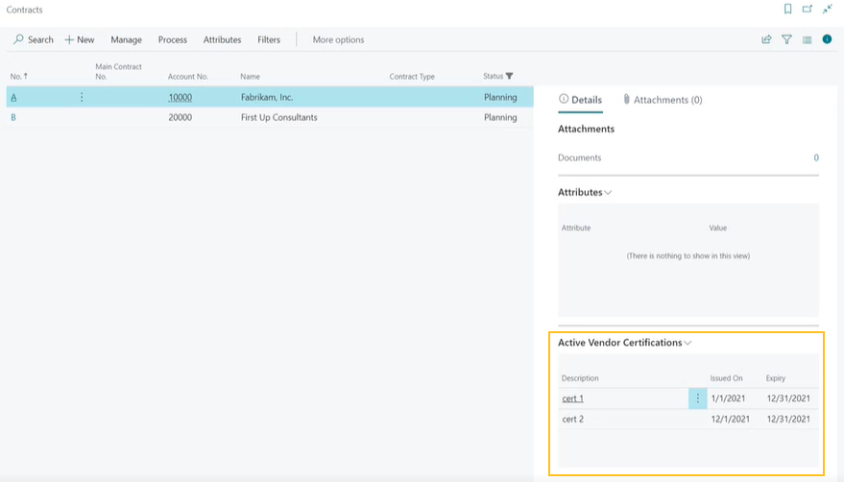Create a new contract with New
Image resolution: width=844 pixels, height=482 pixels.
(x=80, y=39)
